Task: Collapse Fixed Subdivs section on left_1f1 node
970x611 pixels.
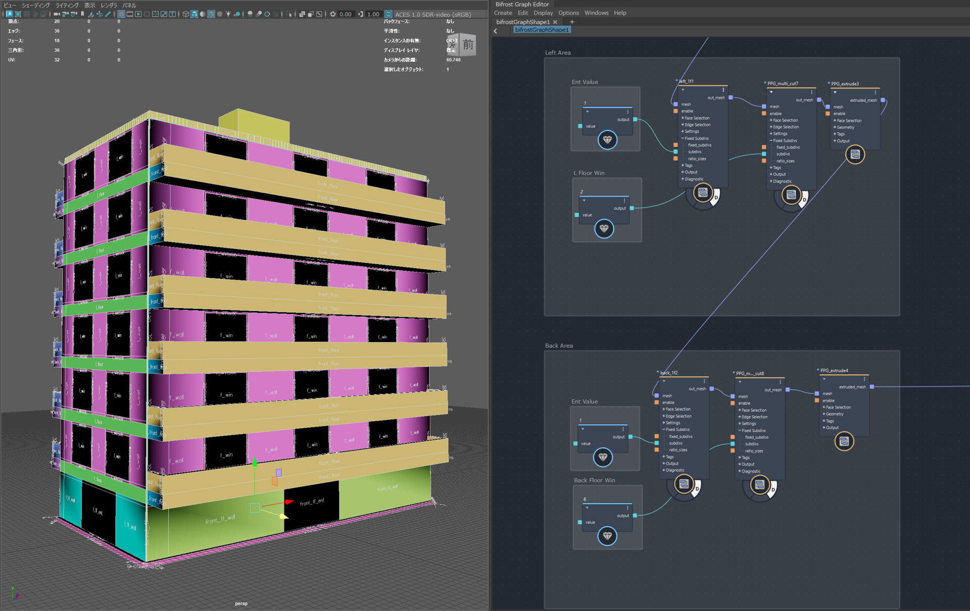Action: click(683, 138)
